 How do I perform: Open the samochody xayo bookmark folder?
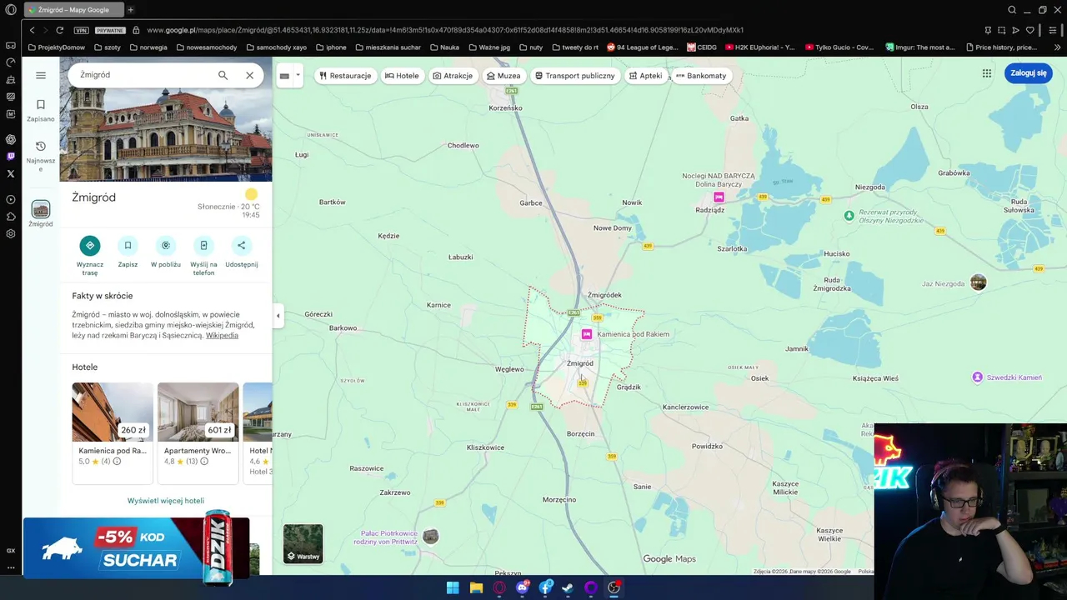coord(278,47)
